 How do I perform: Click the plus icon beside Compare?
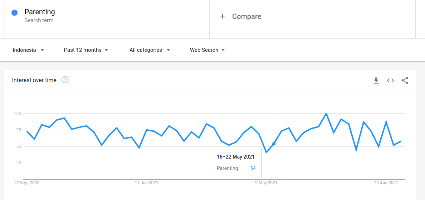click(x=222, y=16)
